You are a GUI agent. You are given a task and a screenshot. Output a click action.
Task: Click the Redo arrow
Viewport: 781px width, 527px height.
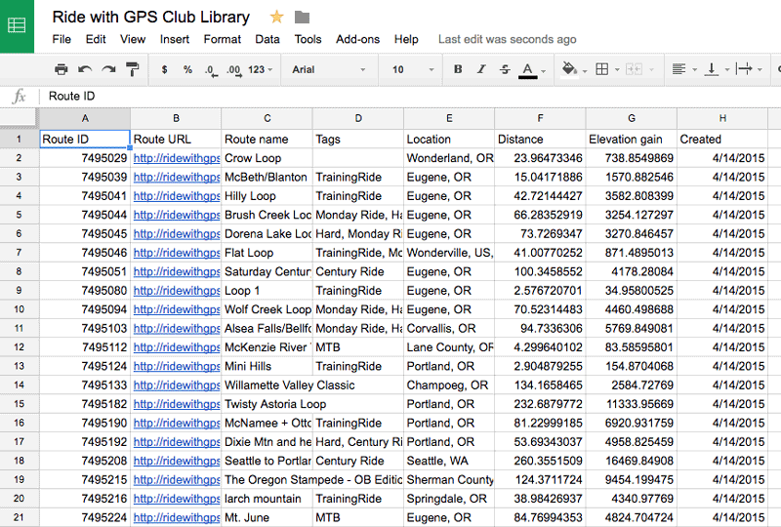click(108, 69)
